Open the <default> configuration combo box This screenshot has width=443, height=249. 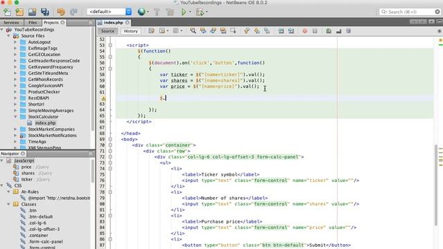[x=109, y=12]
